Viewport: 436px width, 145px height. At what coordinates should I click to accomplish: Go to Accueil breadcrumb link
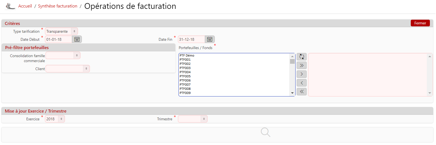(x=25, y=6)
